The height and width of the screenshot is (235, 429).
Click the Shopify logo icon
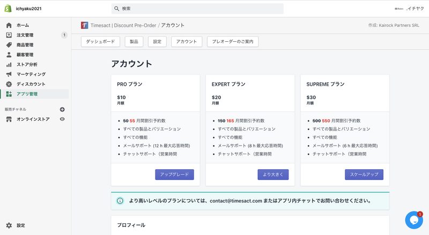pos(8,9)
